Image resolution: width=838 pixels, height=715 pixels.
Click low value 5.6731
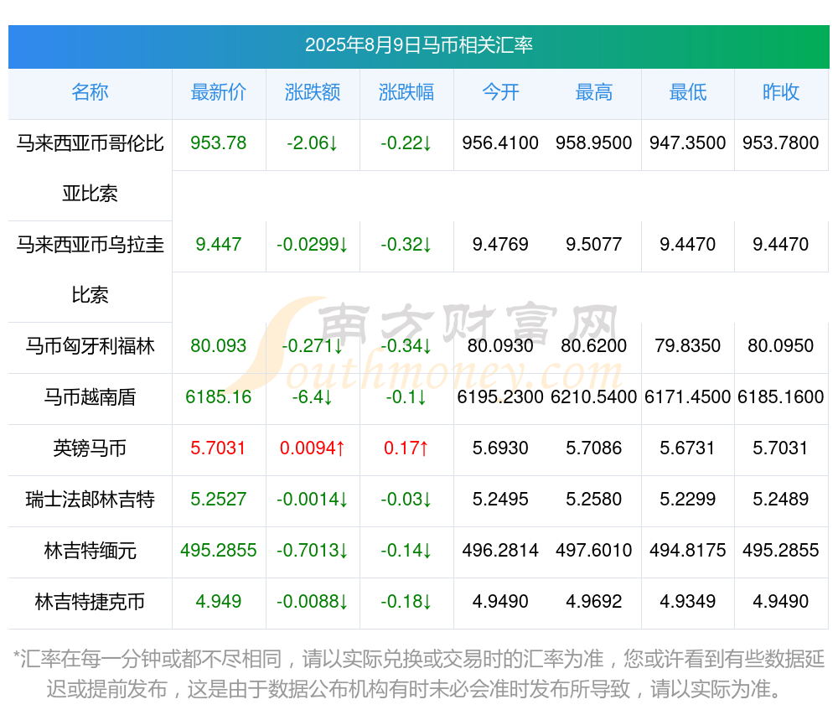click(687, 448)
